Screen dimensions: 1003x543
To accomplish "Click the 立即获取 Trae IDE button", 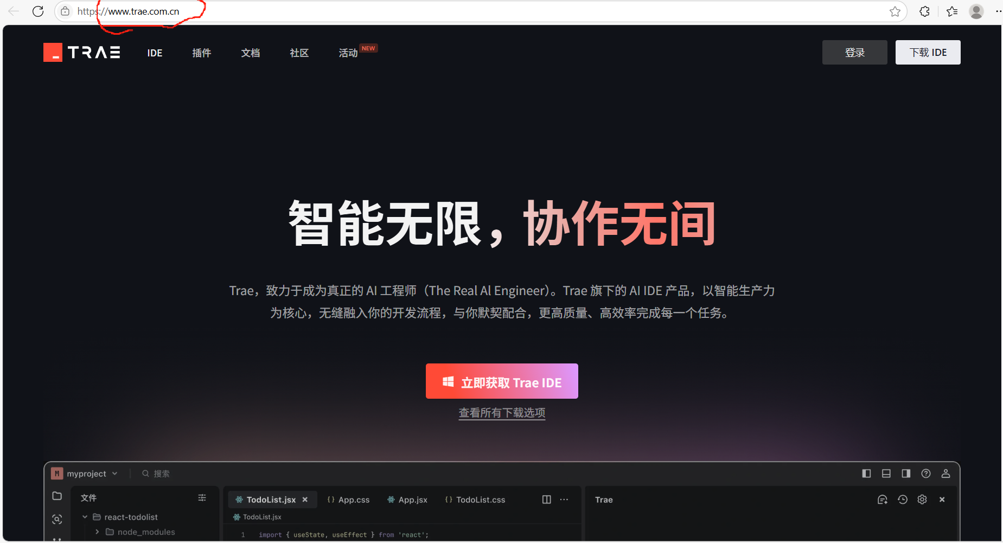I will coord(502,381).
